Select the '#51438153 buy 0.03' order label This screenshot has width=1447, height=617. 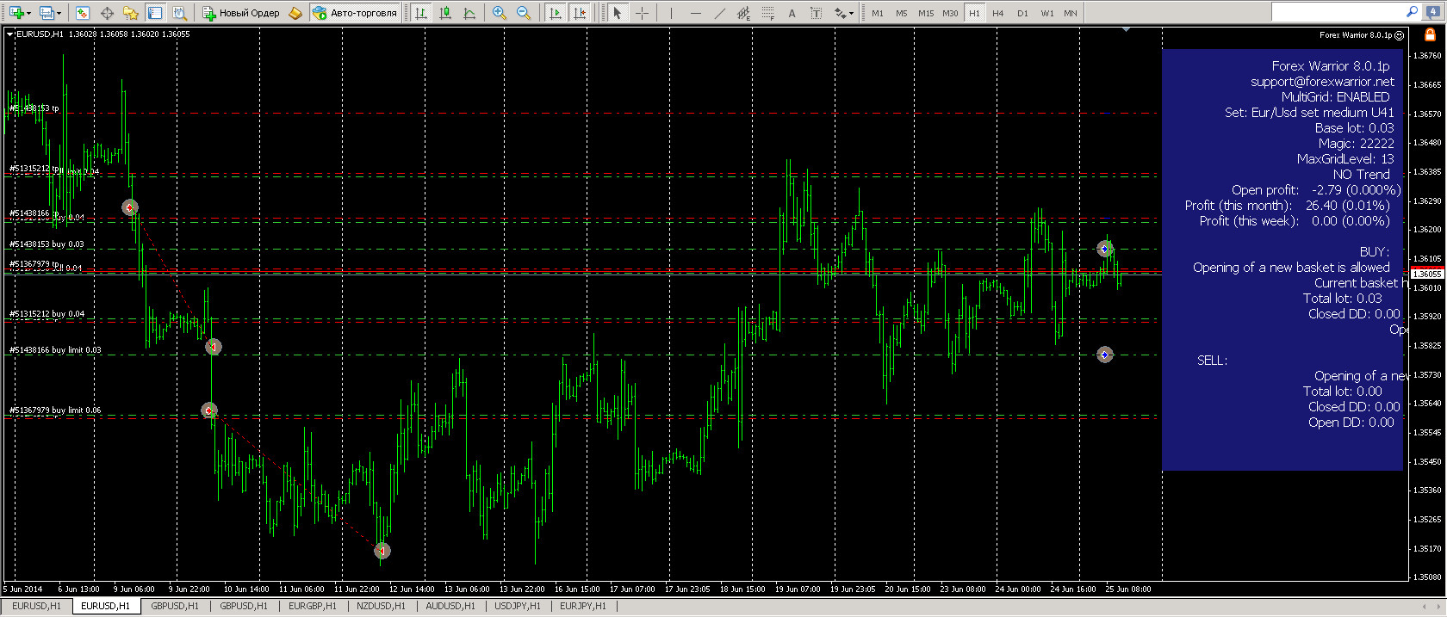(x=47, y=244)
